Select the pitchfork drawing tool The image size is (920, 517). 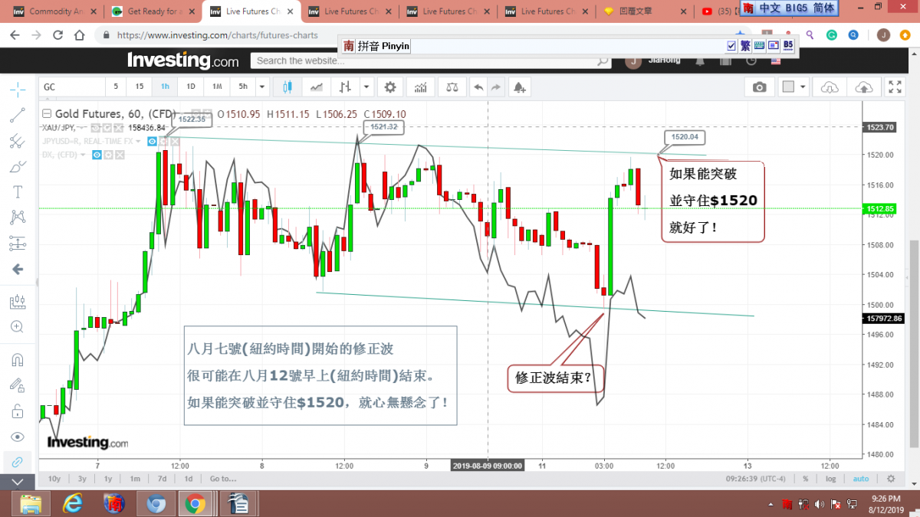point(18,141)
